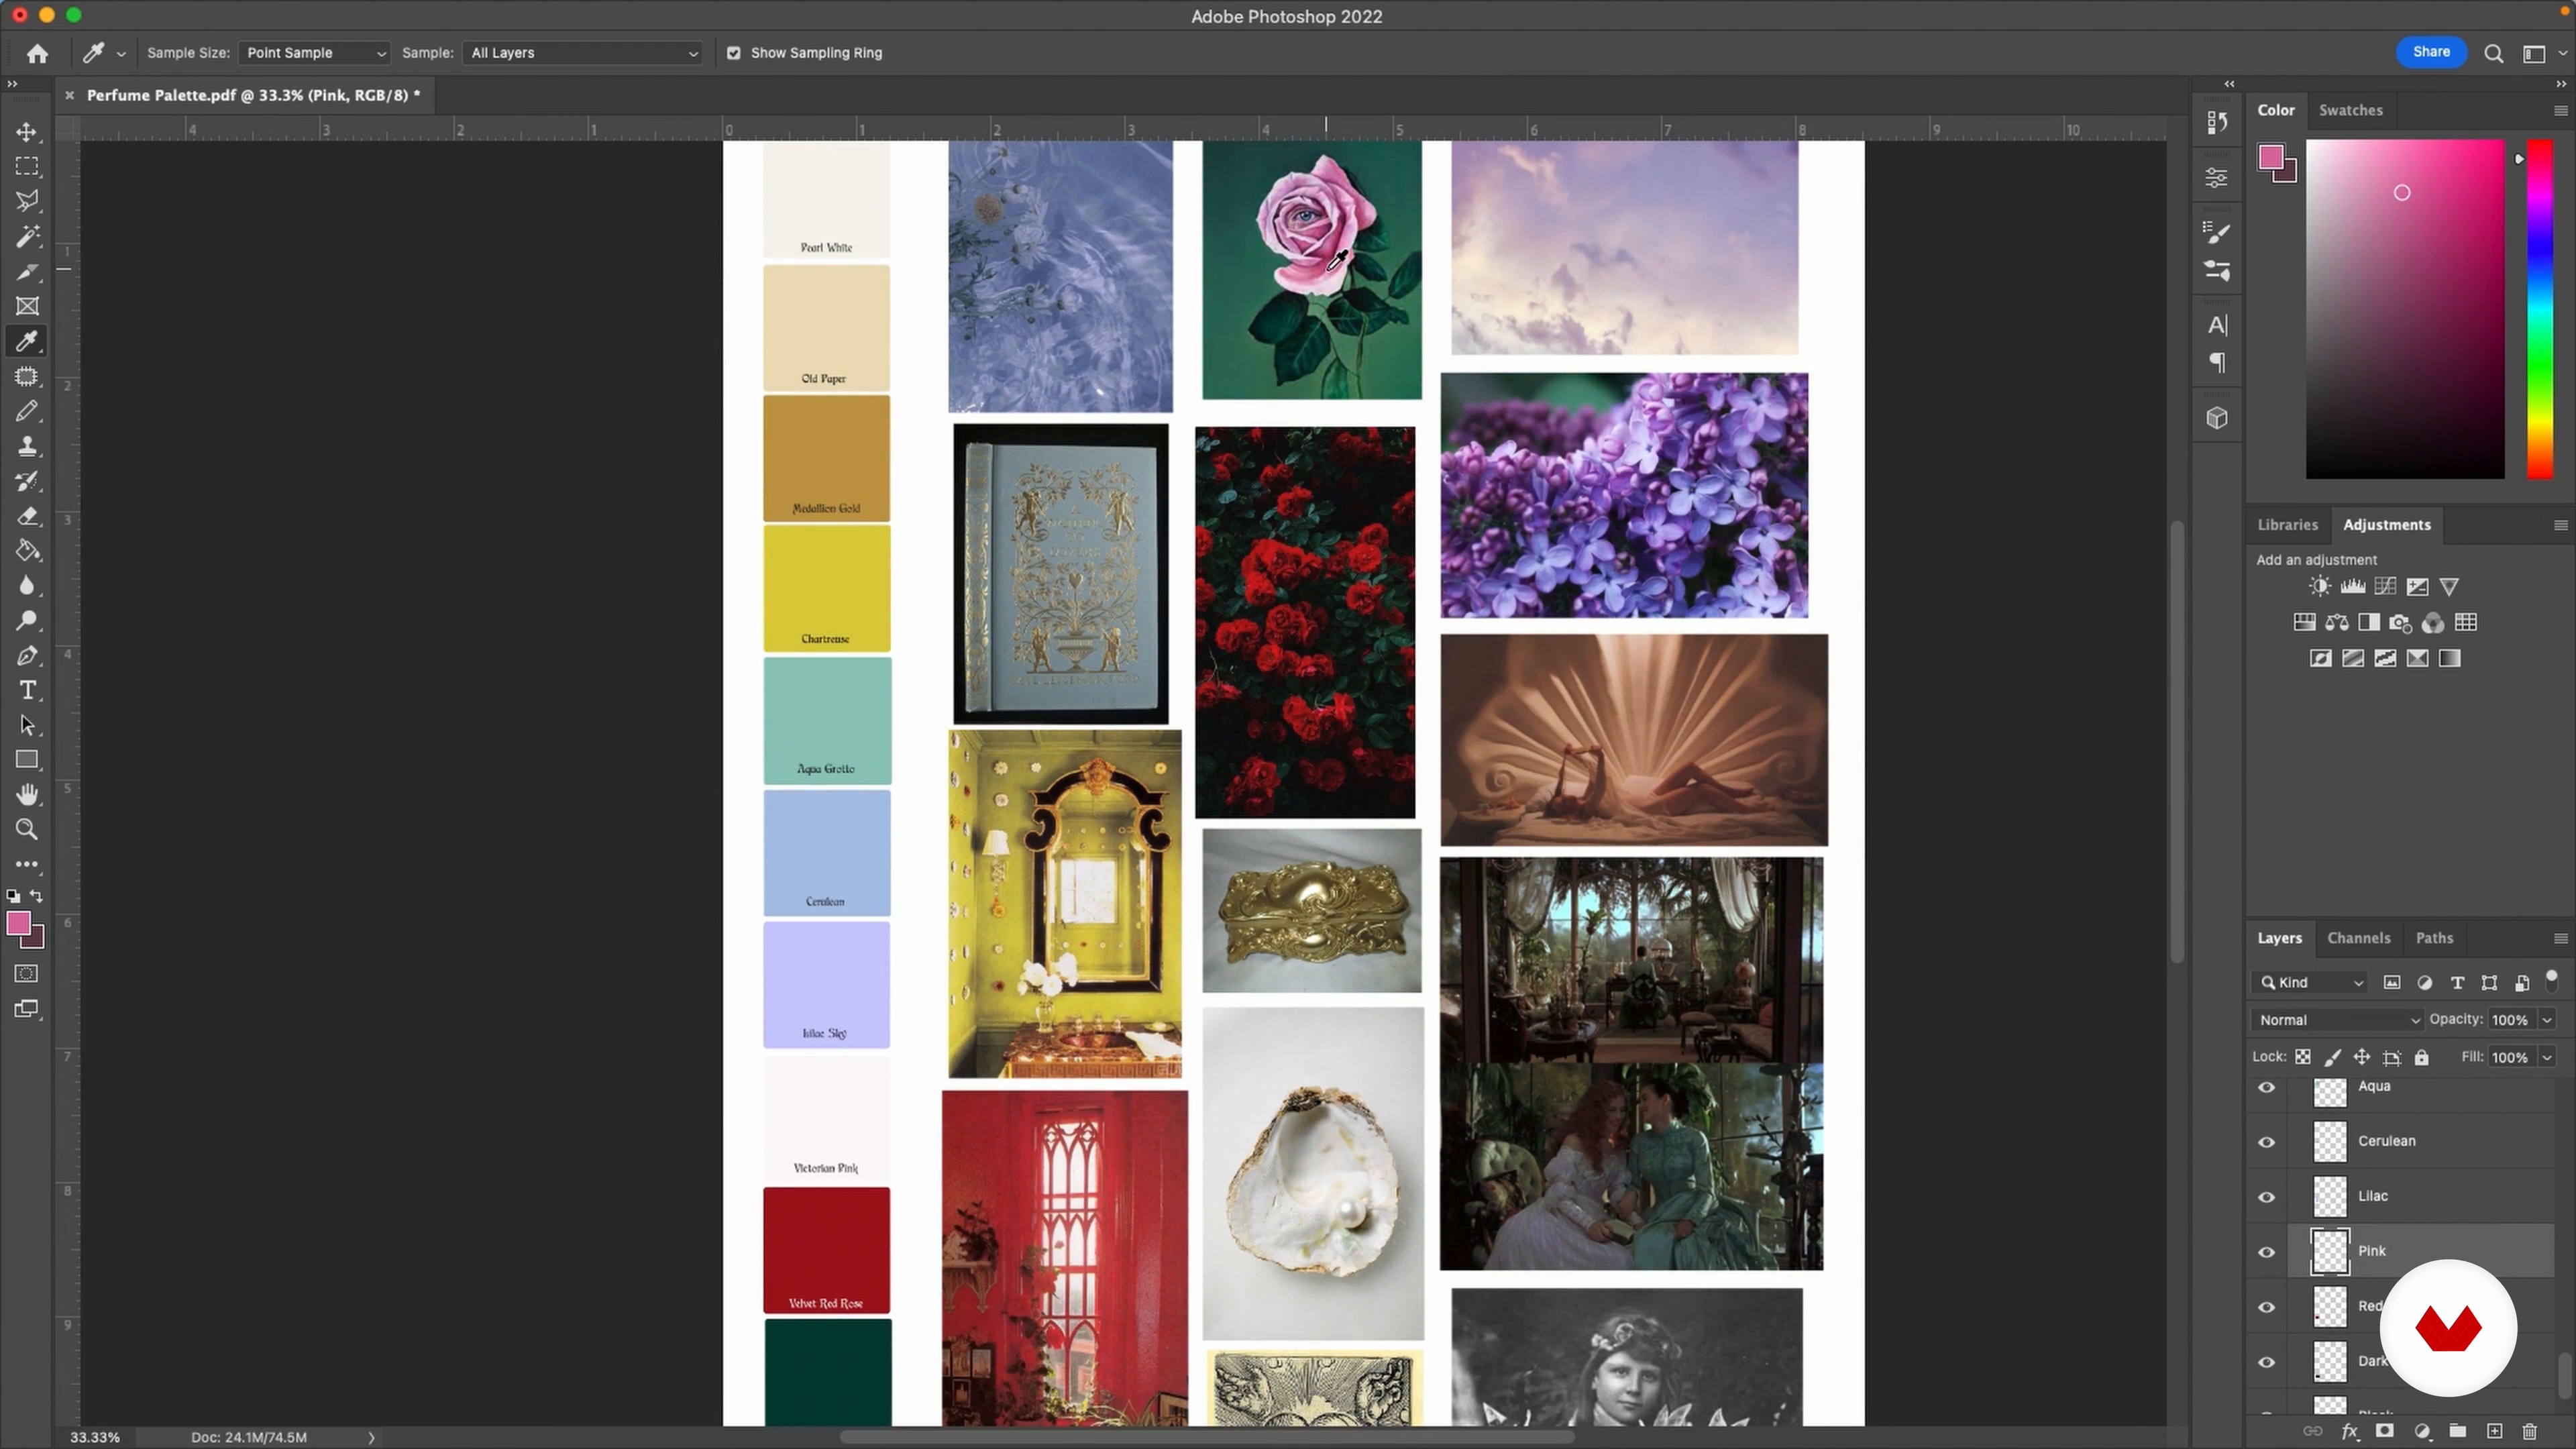Select the Polygonal Lasso tool
The image size is (2576, 1449).
tap(27, 201)
